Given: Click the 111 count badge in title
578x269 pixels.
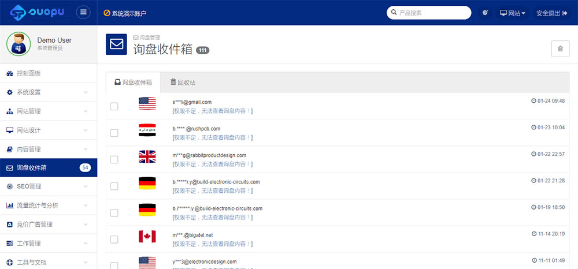Looking at the screenshot, I should pos(202,50).
